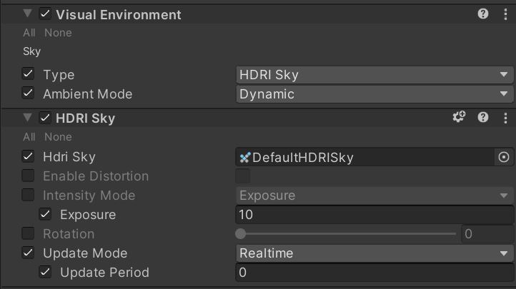
Task: Click None under HDRI Sky overrides
Action: [58, 136]
